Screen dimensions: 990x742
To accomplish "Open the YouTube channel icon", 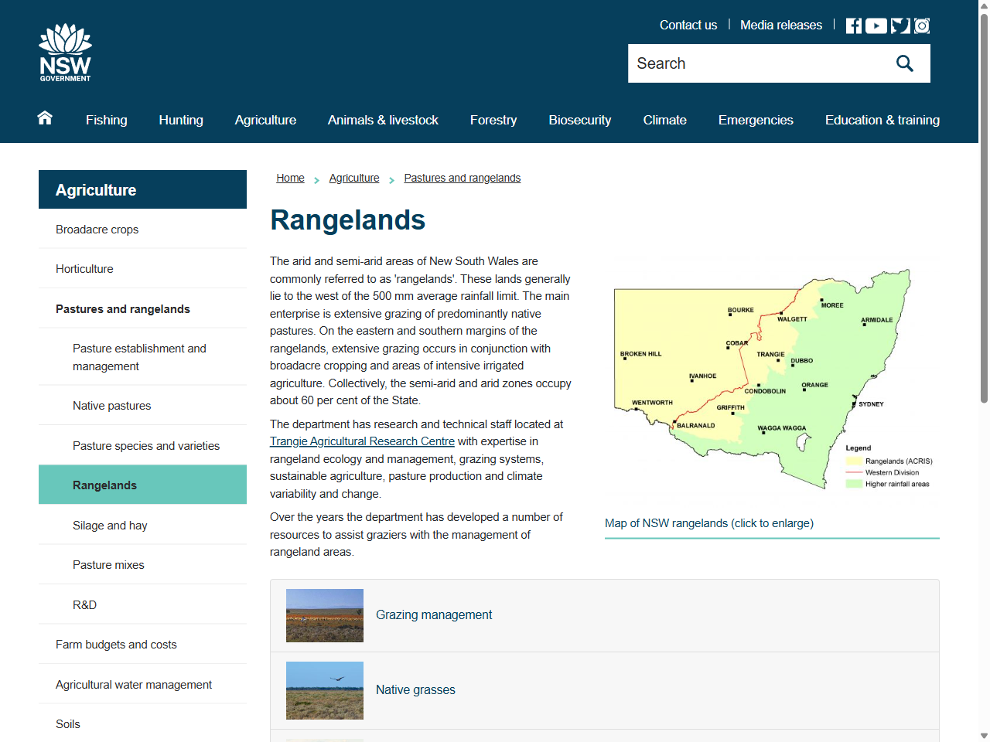I will pos(876,25).
